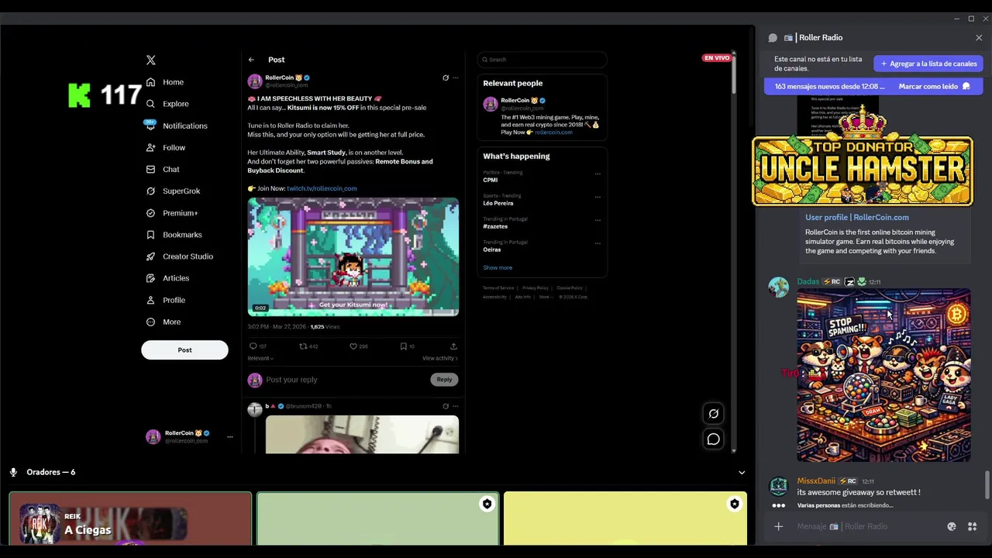This screenshot has height=558, width=992.
Task: Click Marcar como leído
Action: point(934,87)
